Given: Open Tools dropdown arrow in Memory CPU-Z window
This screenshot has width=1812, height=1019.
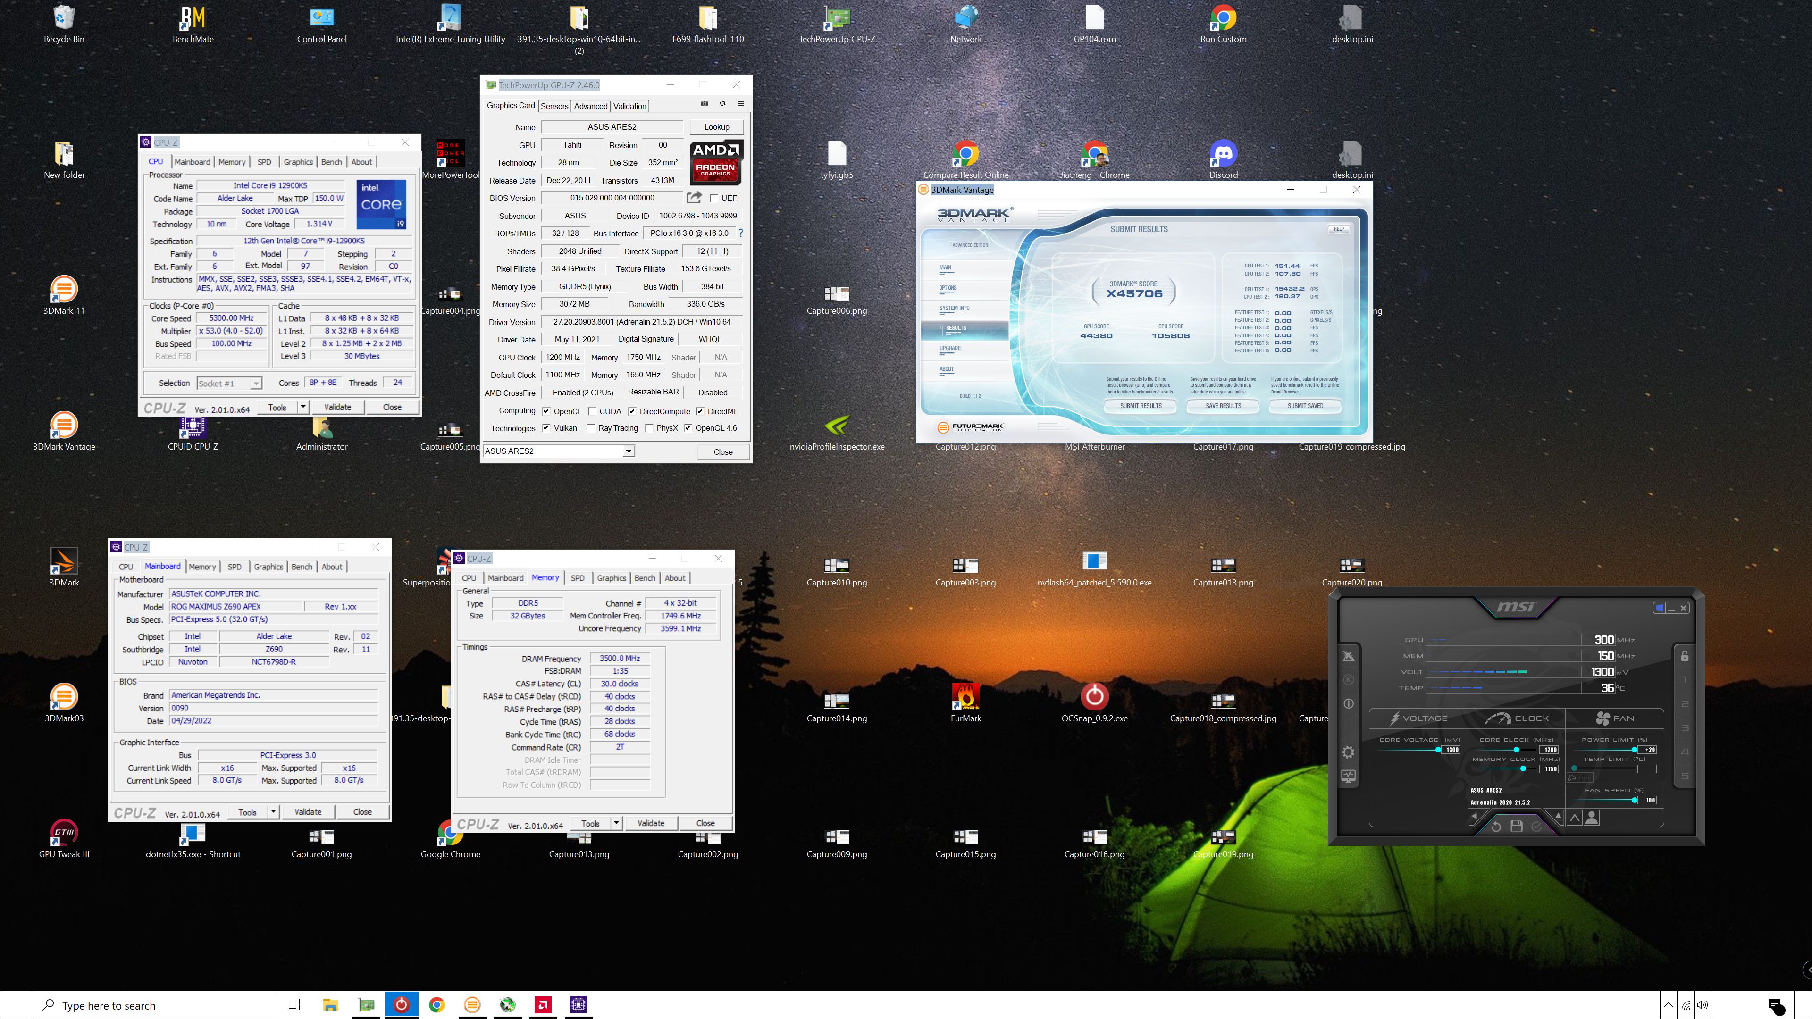Looking at the screenshot, I should coord(616,824).
